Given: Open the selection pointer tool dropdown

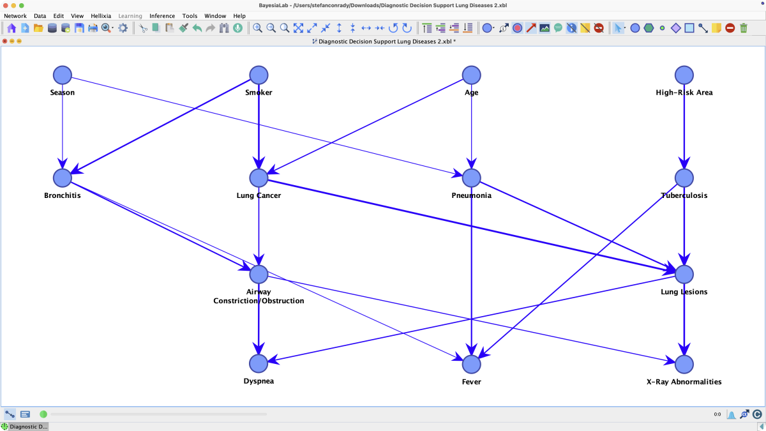Looking at the screenshot, I should 625,28.
